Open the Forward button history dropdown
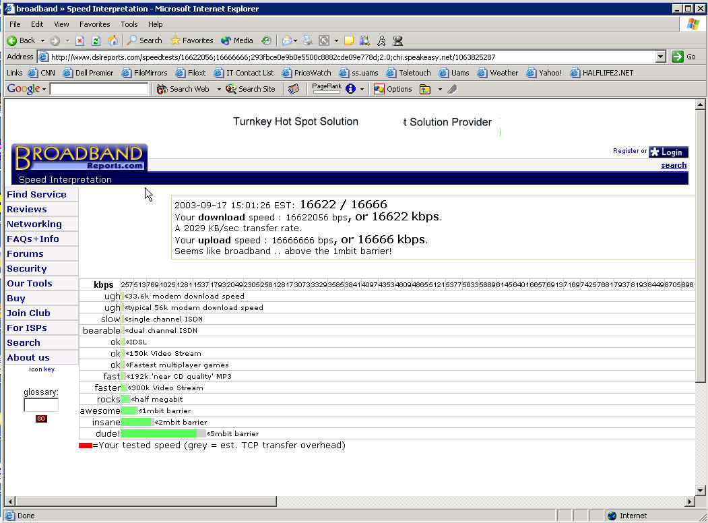 click(67, 40)
